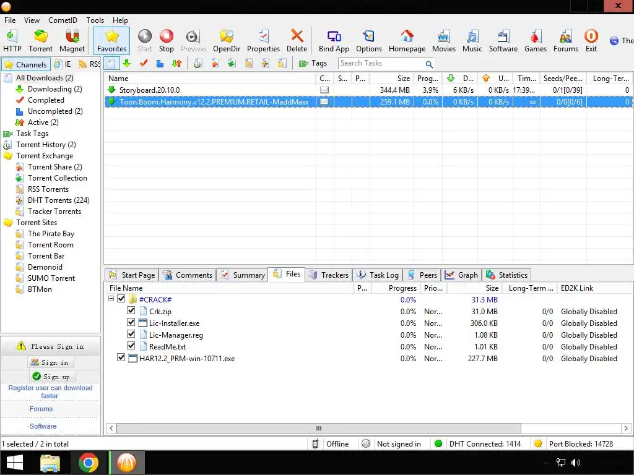This screenshot has width=634, height=475.
Task: Open File Explorer from the taskbar
Action: tap(50, 463)
